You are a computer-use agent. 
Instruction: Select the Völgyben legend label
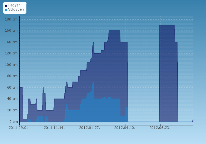coord(16,9)
